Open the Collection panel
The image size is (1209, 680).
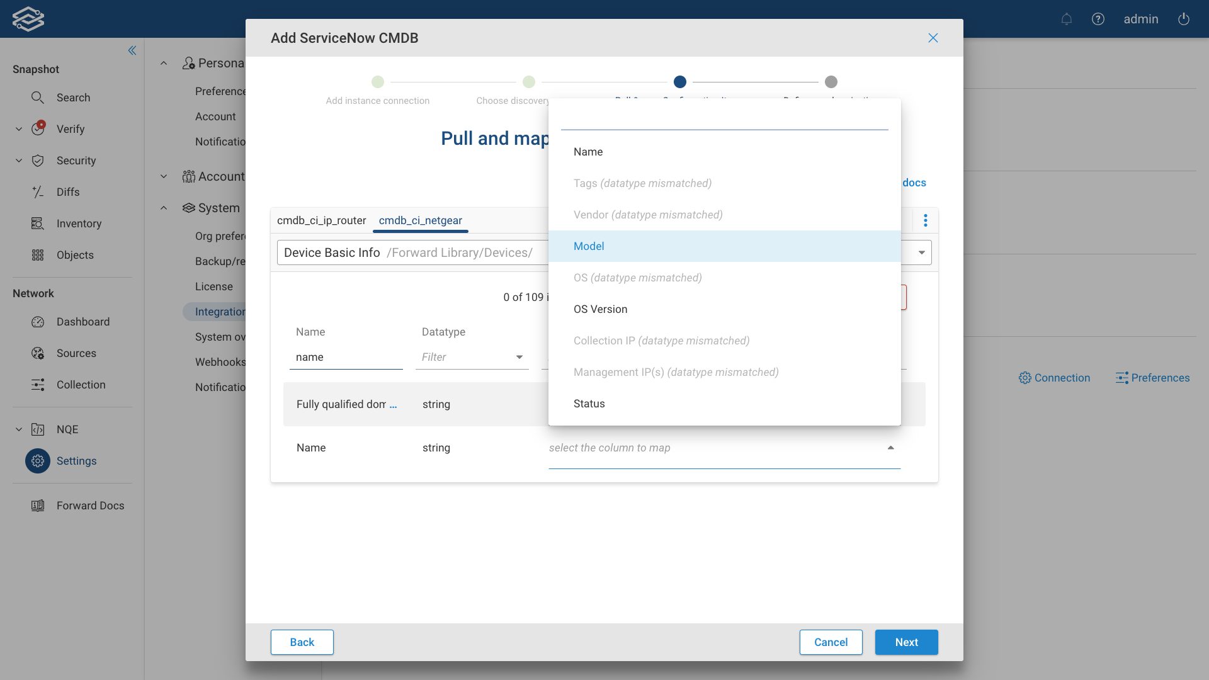tap(81, 385)
